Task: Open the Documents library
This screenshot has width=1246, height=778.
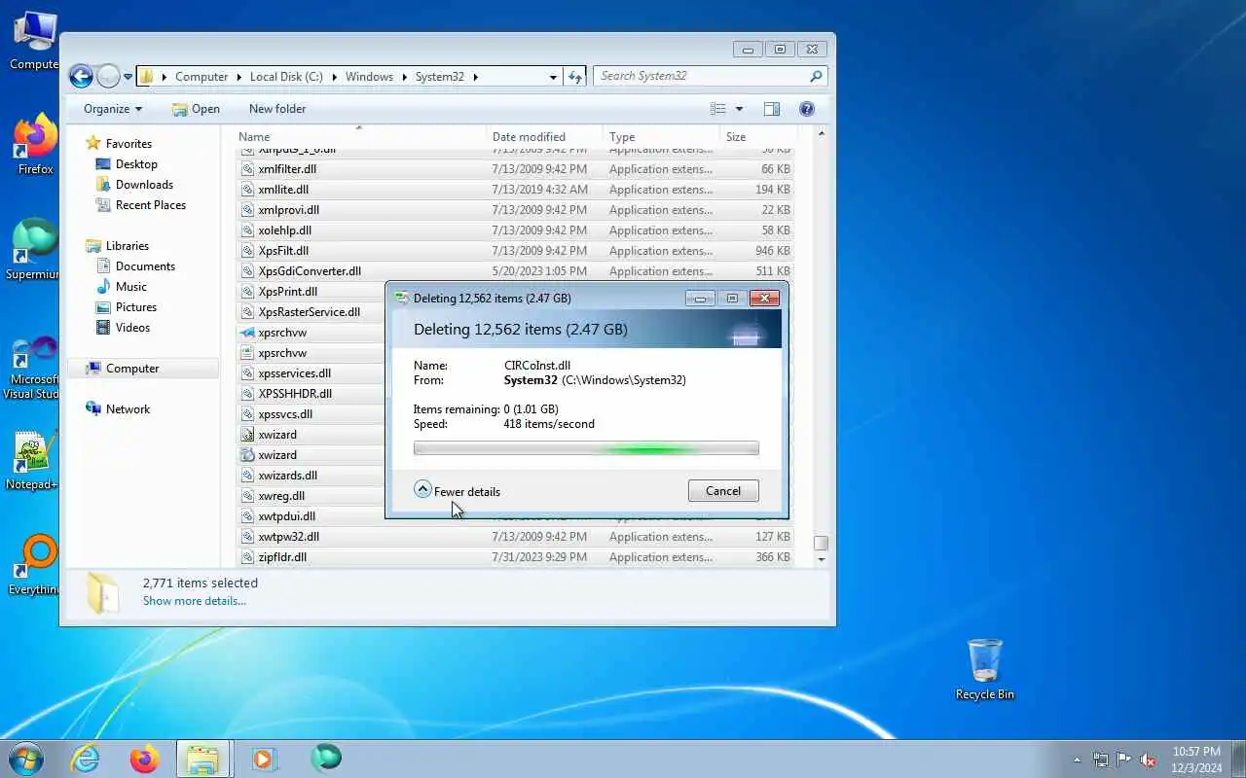Action: pyautogui.click(x=145, y=266)
